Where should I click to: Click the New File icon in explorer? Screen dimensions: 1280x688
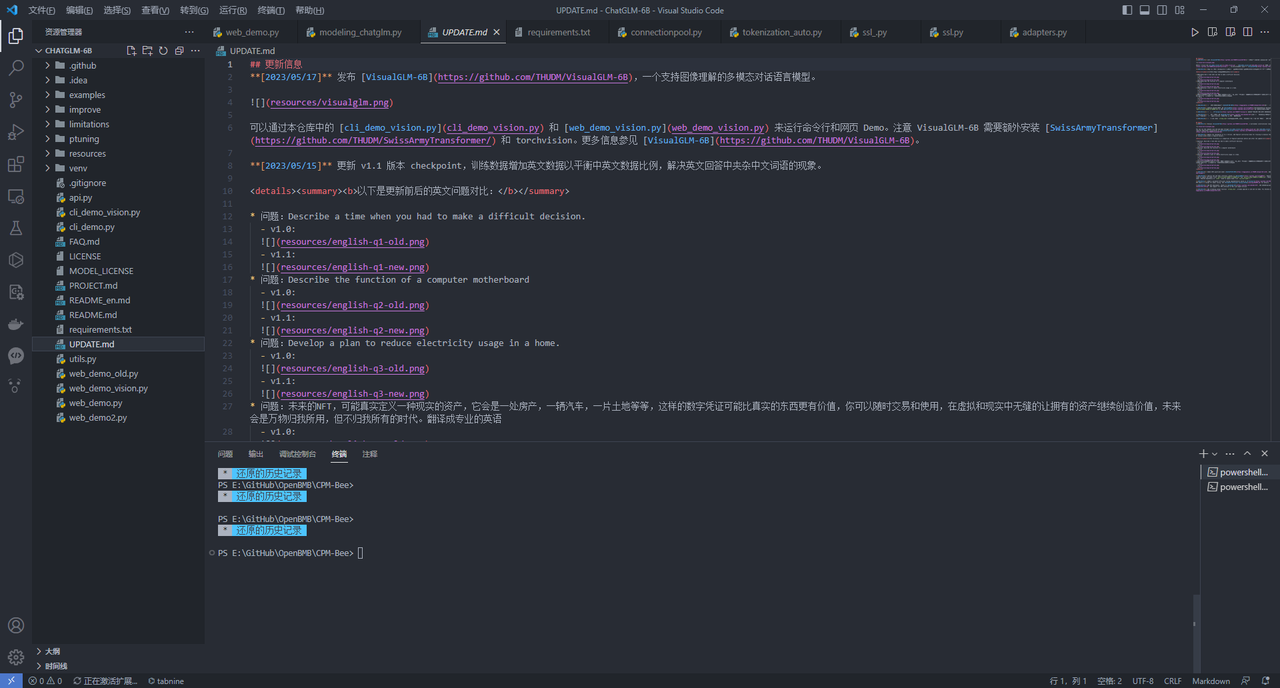coord(131,51)
